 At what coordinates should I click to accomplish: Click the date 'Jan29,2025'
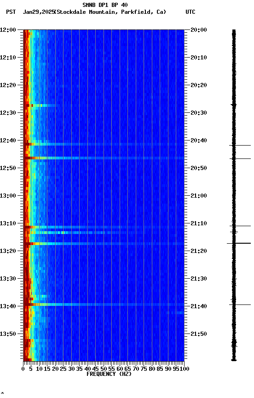[39, 12]
